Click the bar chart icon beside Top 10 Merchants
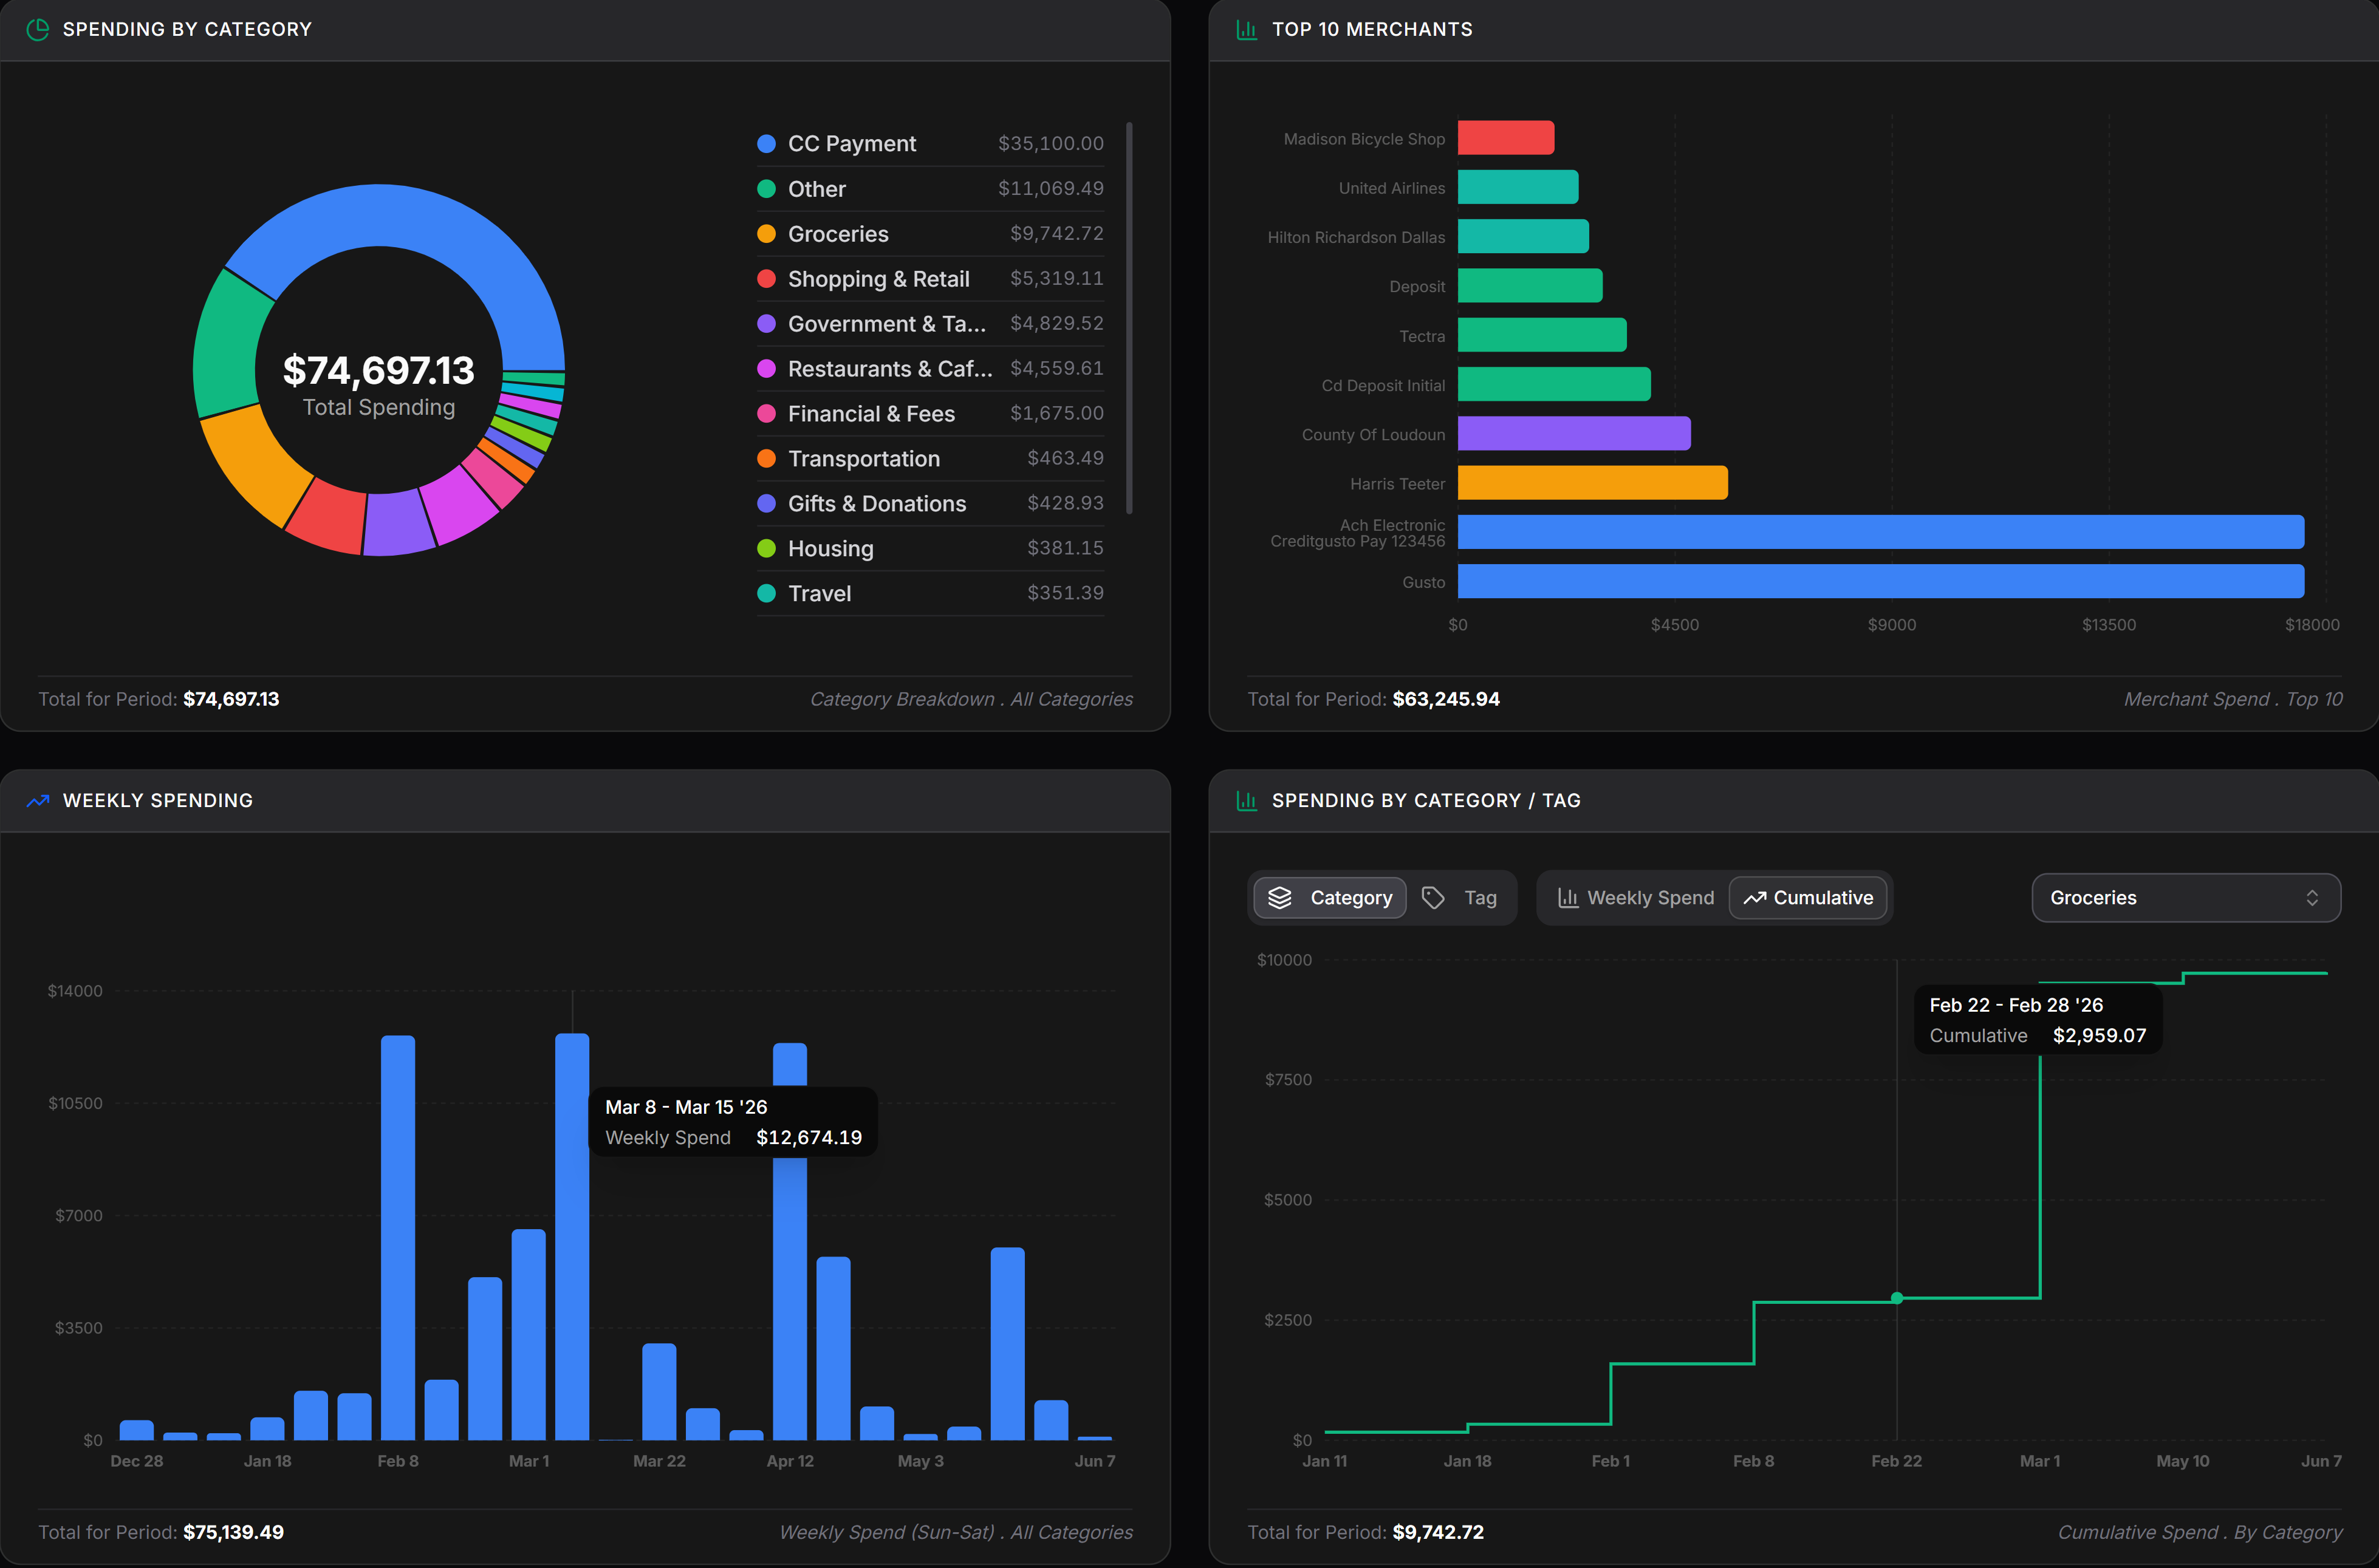This screenshot has width=2379, height=1568. (x=1247, y=29)
